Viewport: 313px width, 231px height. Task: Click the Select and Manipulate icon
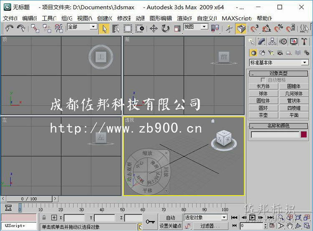pyautogui.click(x=229, y=28)
